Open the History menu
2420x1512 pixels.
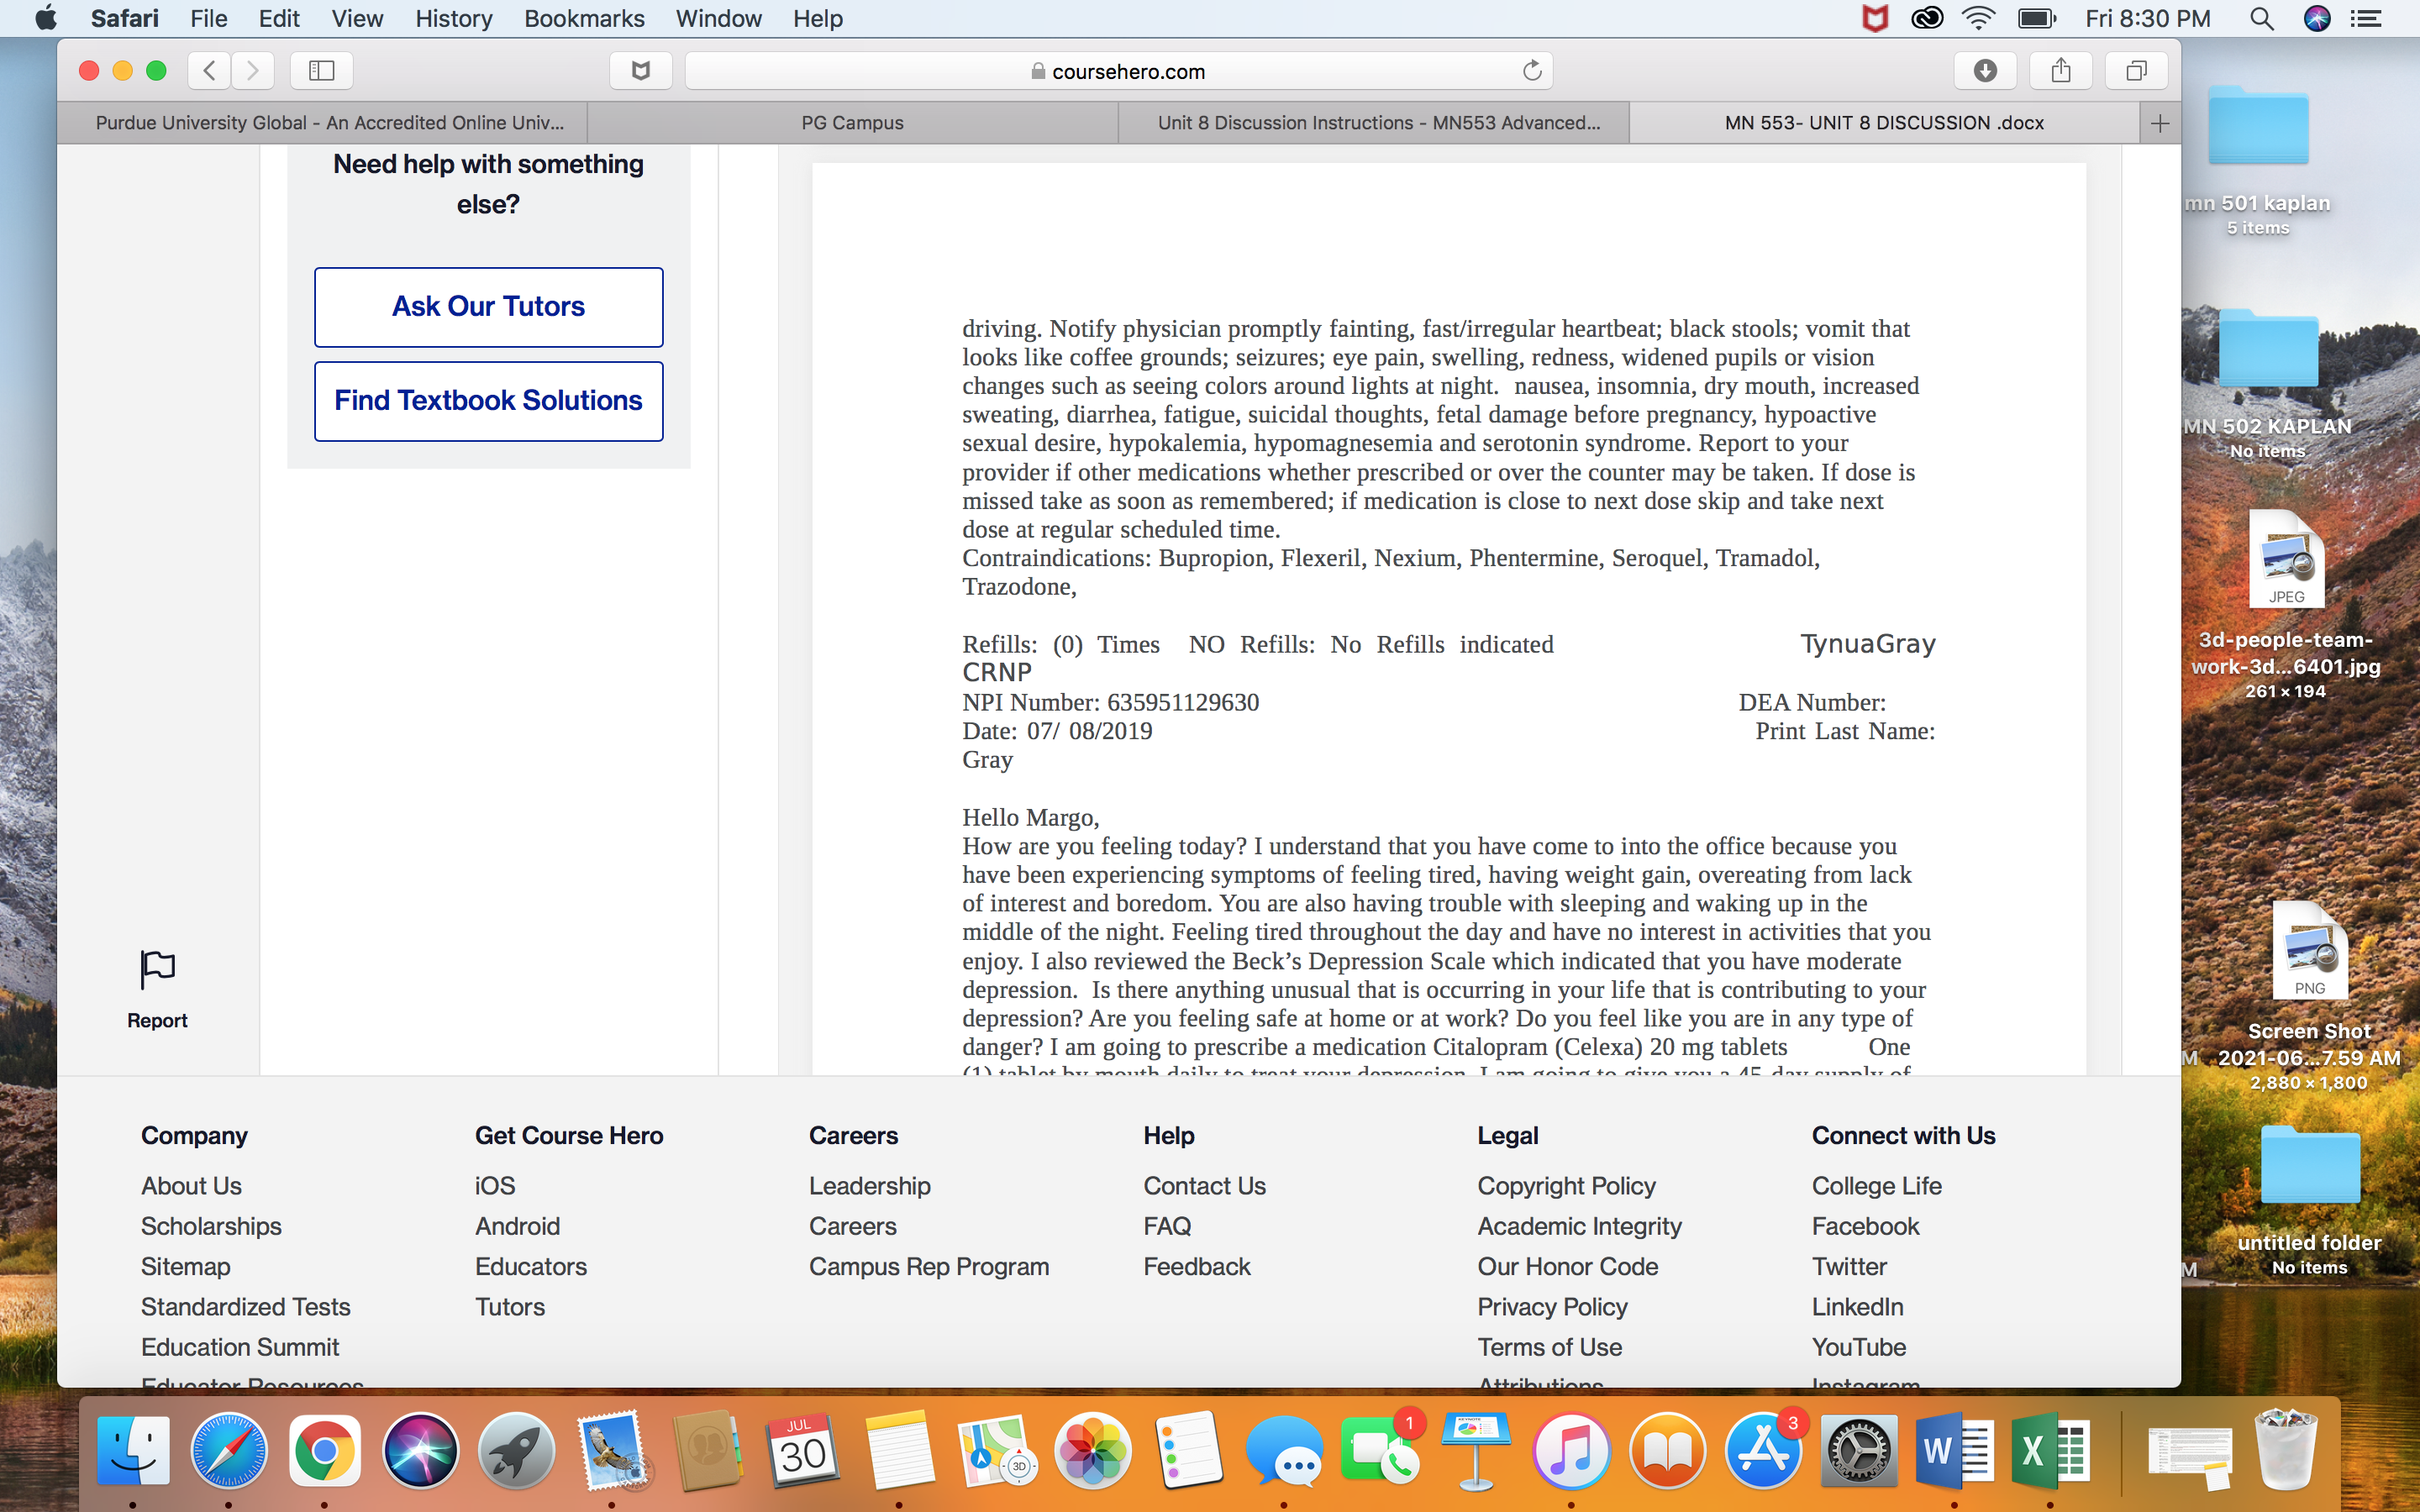(454, 18)
